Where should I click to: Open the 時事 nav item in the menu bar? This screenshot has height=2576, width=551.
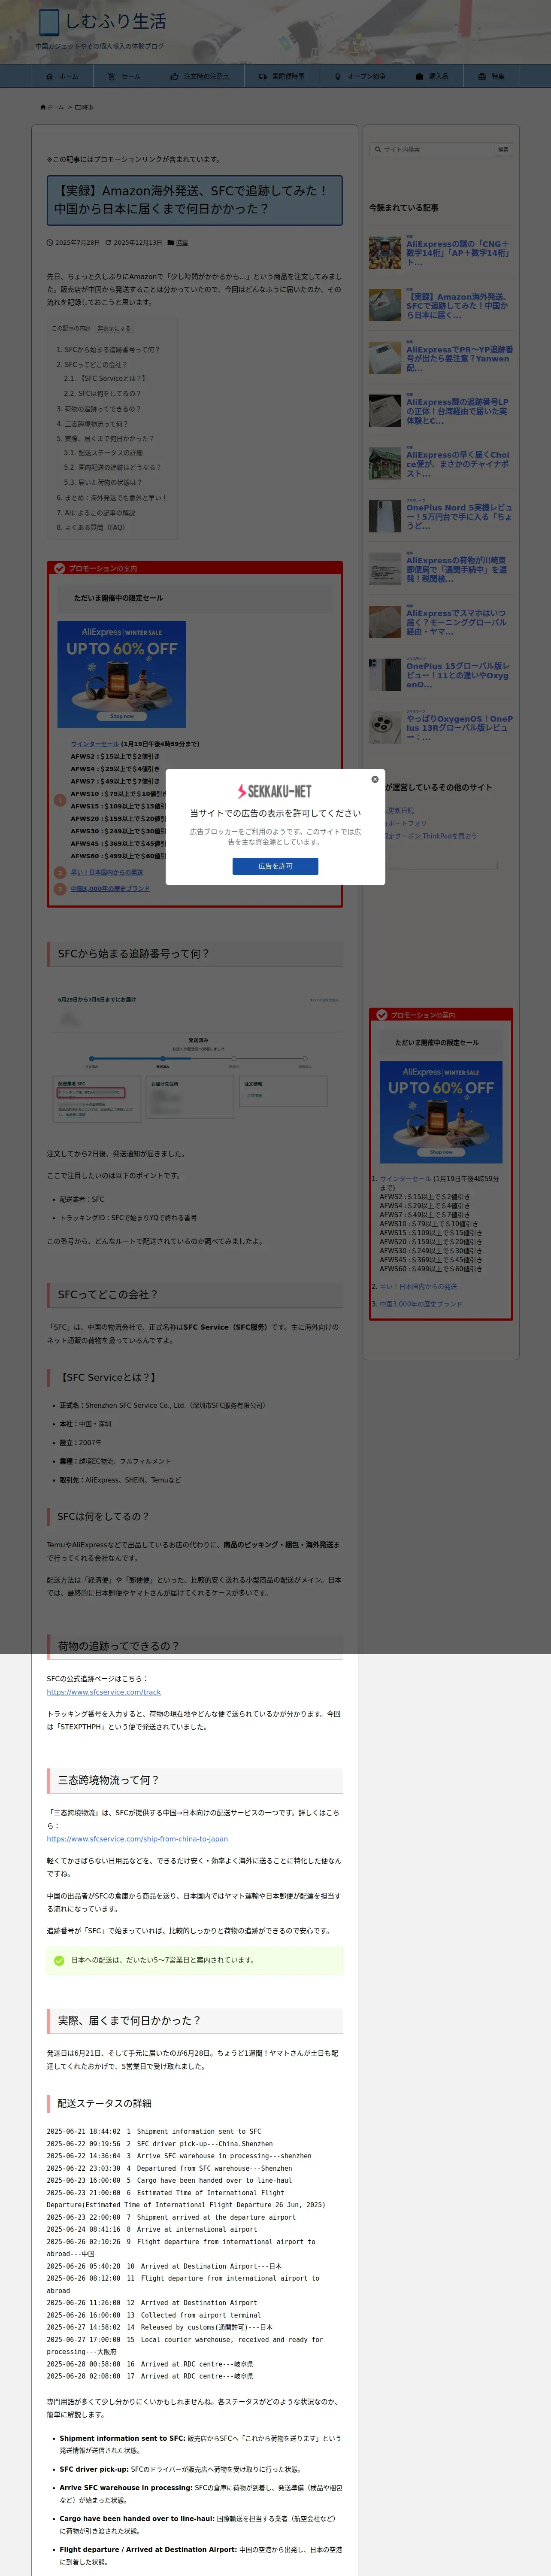pos(491,76)
